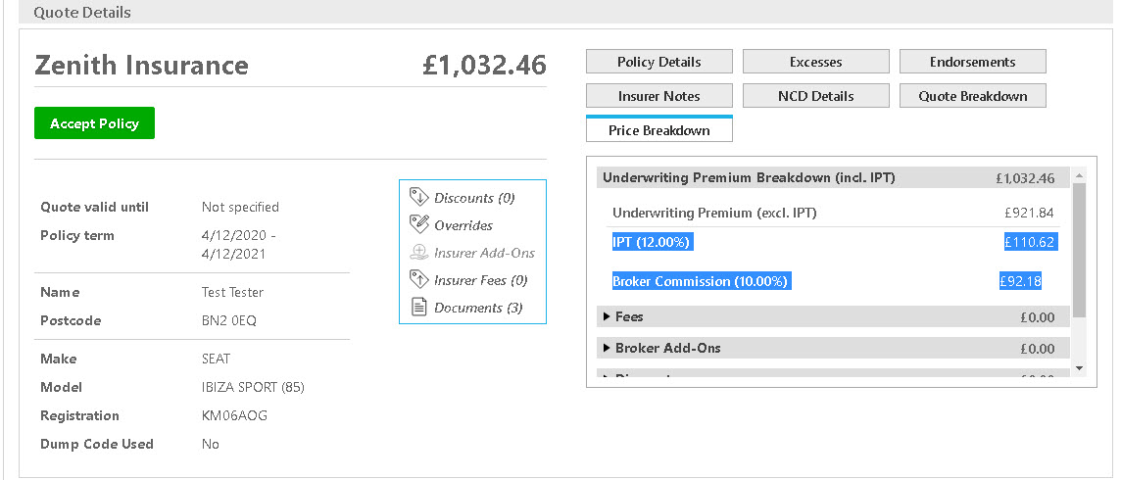Click the breakdown scrollbar down arrow
The image size is (1121, 480).
tap(1079, 368)
